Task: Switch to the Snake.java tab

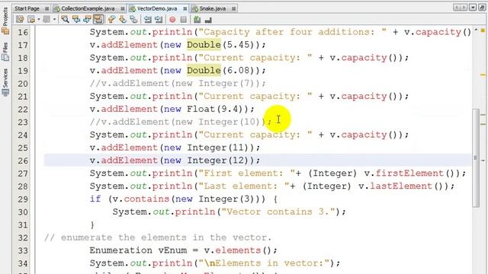Action: point(212,8)
